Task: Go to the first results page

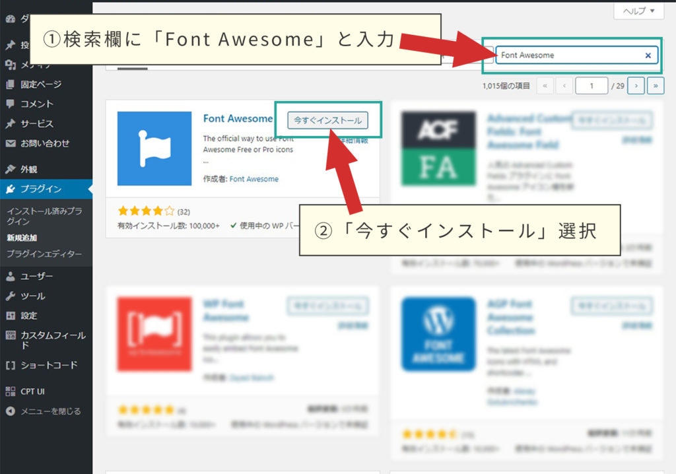Action: point(545,86)
